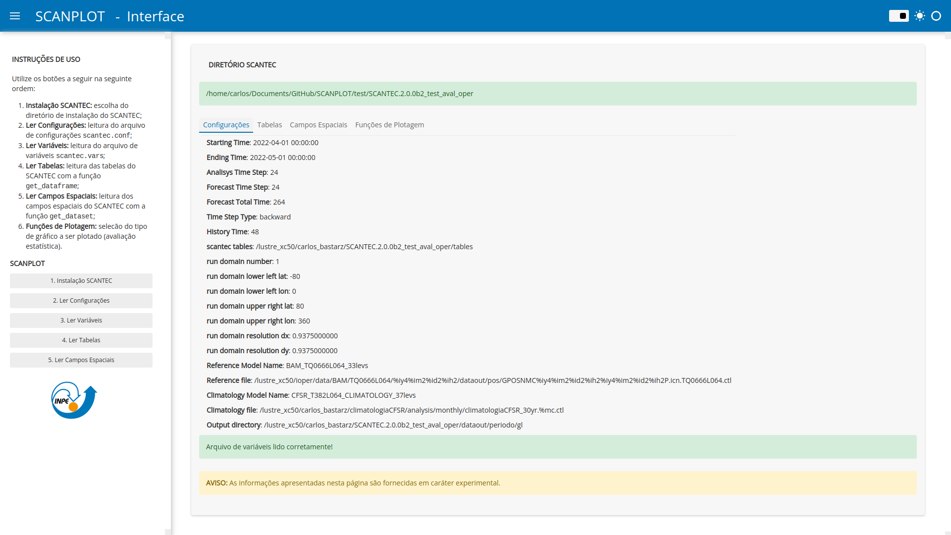Switch to the Configurações tab
This screenshot has width=951, height=535.
[x=226, y=125]
